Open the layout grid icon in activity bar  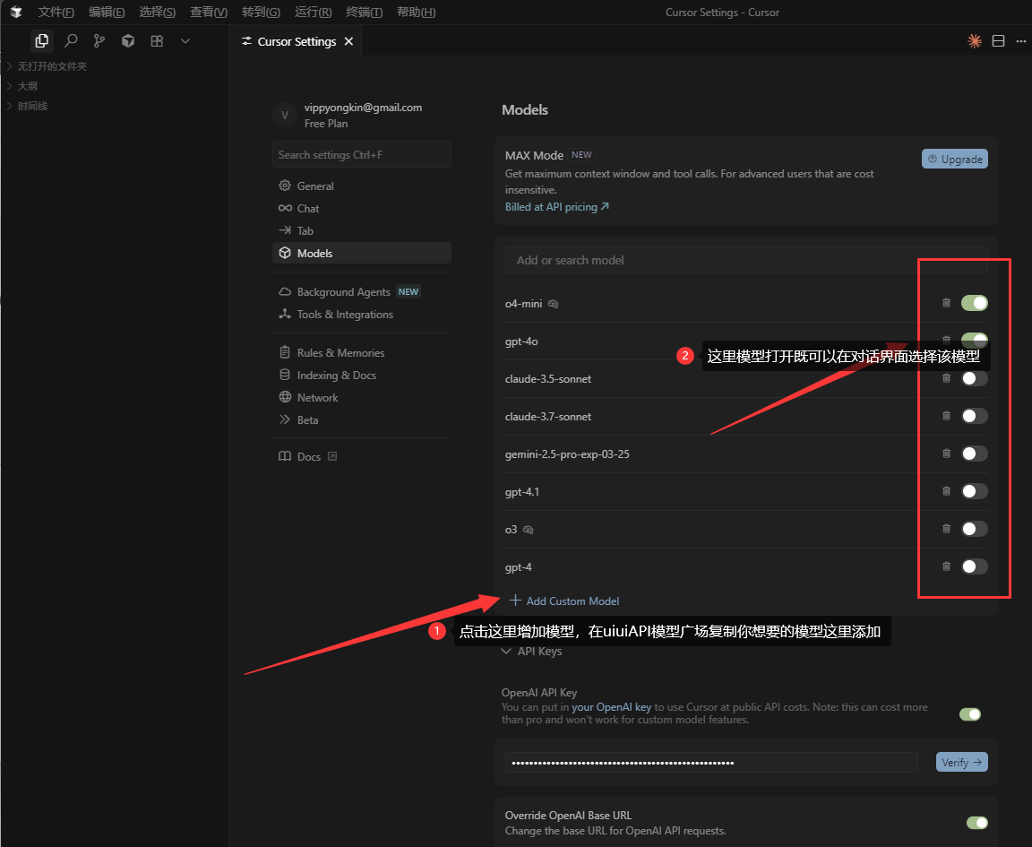point(157,41)
